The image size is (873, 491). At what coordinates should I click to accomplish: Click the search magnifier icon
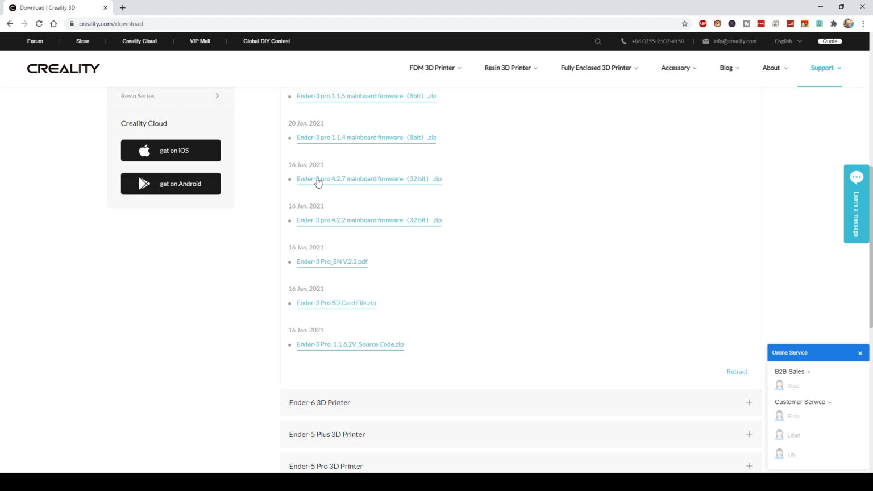pyautogui.click(x=597, y=41)
